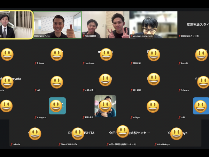Select 髙津克雄 thumbs-up video tile
The height and width of the screenshot is (157, 209).
[x=57, y=24]
